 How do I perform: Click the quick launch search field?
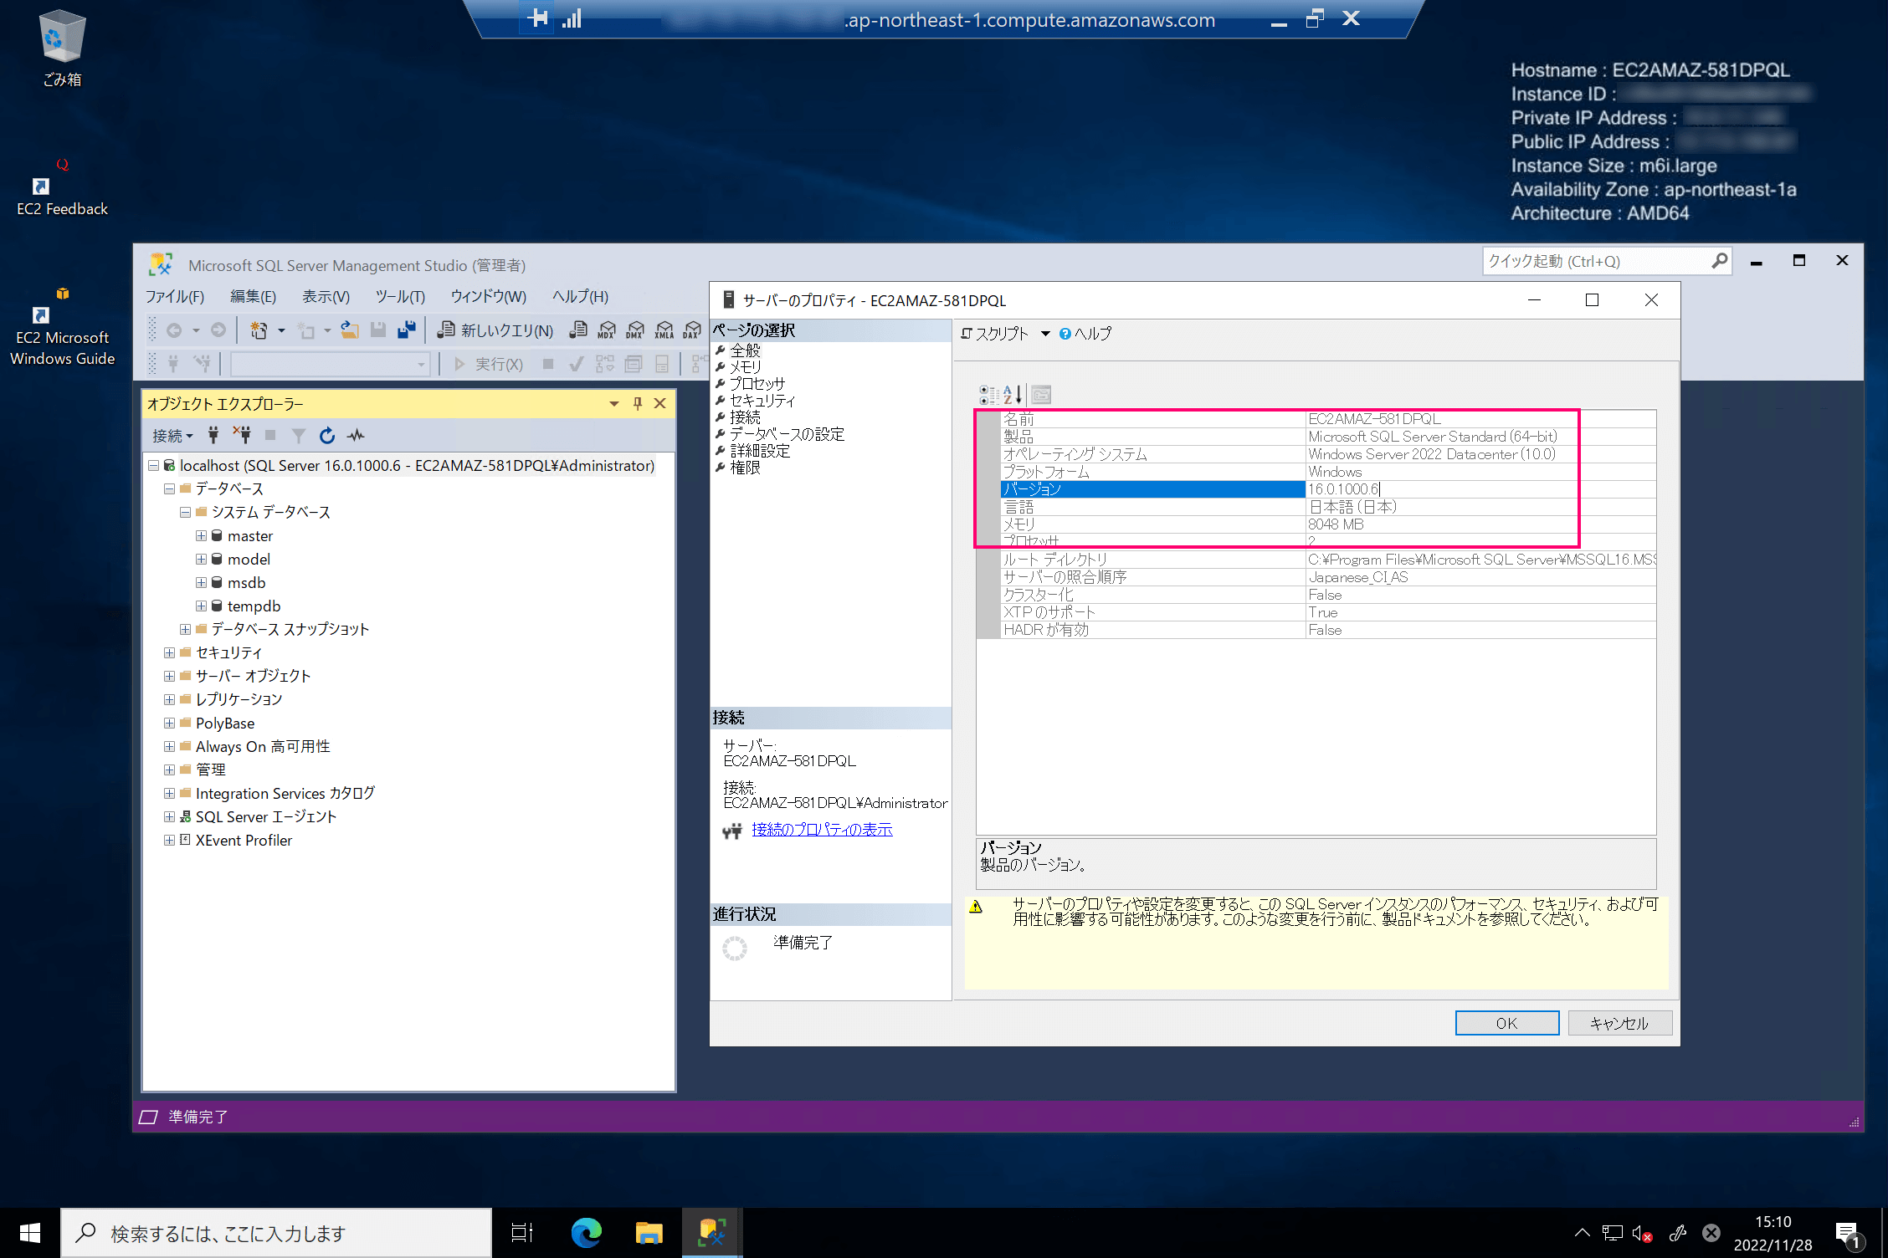point(1598,261)
